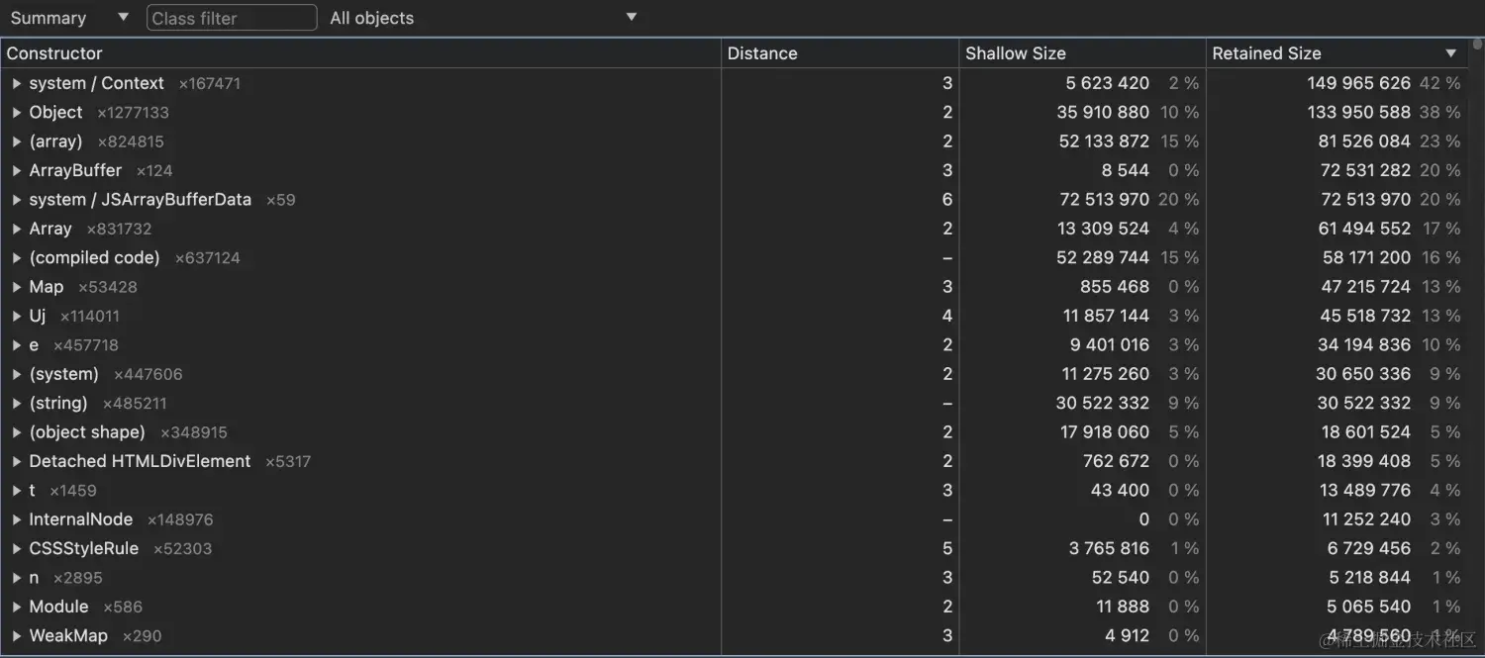1485x658 pixels.
Task: Click retained size value 61 494 552
Action: (1364, 229)
